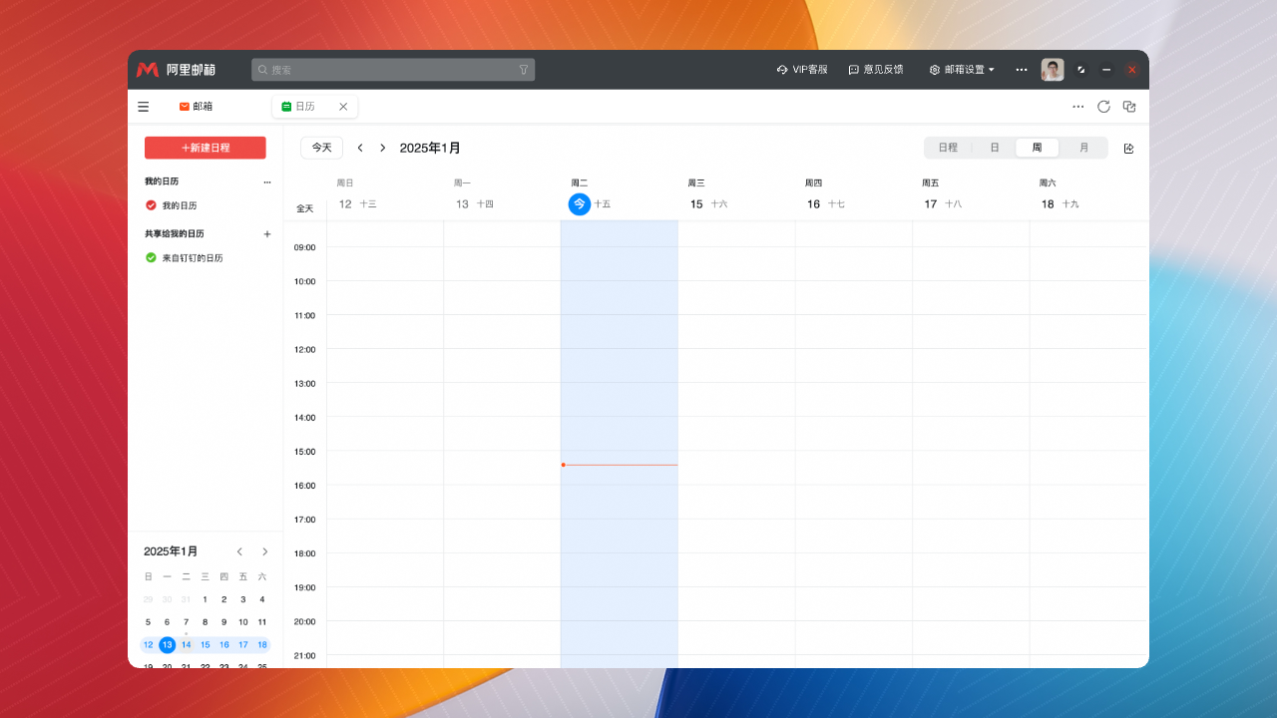The height and width of the screenshot is (718, 1277).
Task: Switch to the 日 view
Action: [x=995, y=148]
